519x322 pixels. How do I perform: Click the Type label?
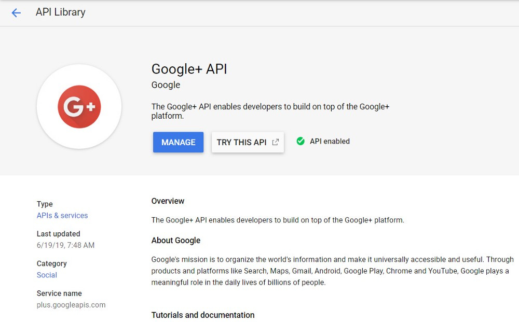(x=45, y=204)
